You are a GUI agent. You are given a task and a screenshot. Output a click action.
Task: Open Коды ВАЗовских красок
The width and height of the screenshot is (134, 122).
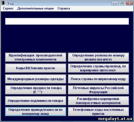[36, 68]
